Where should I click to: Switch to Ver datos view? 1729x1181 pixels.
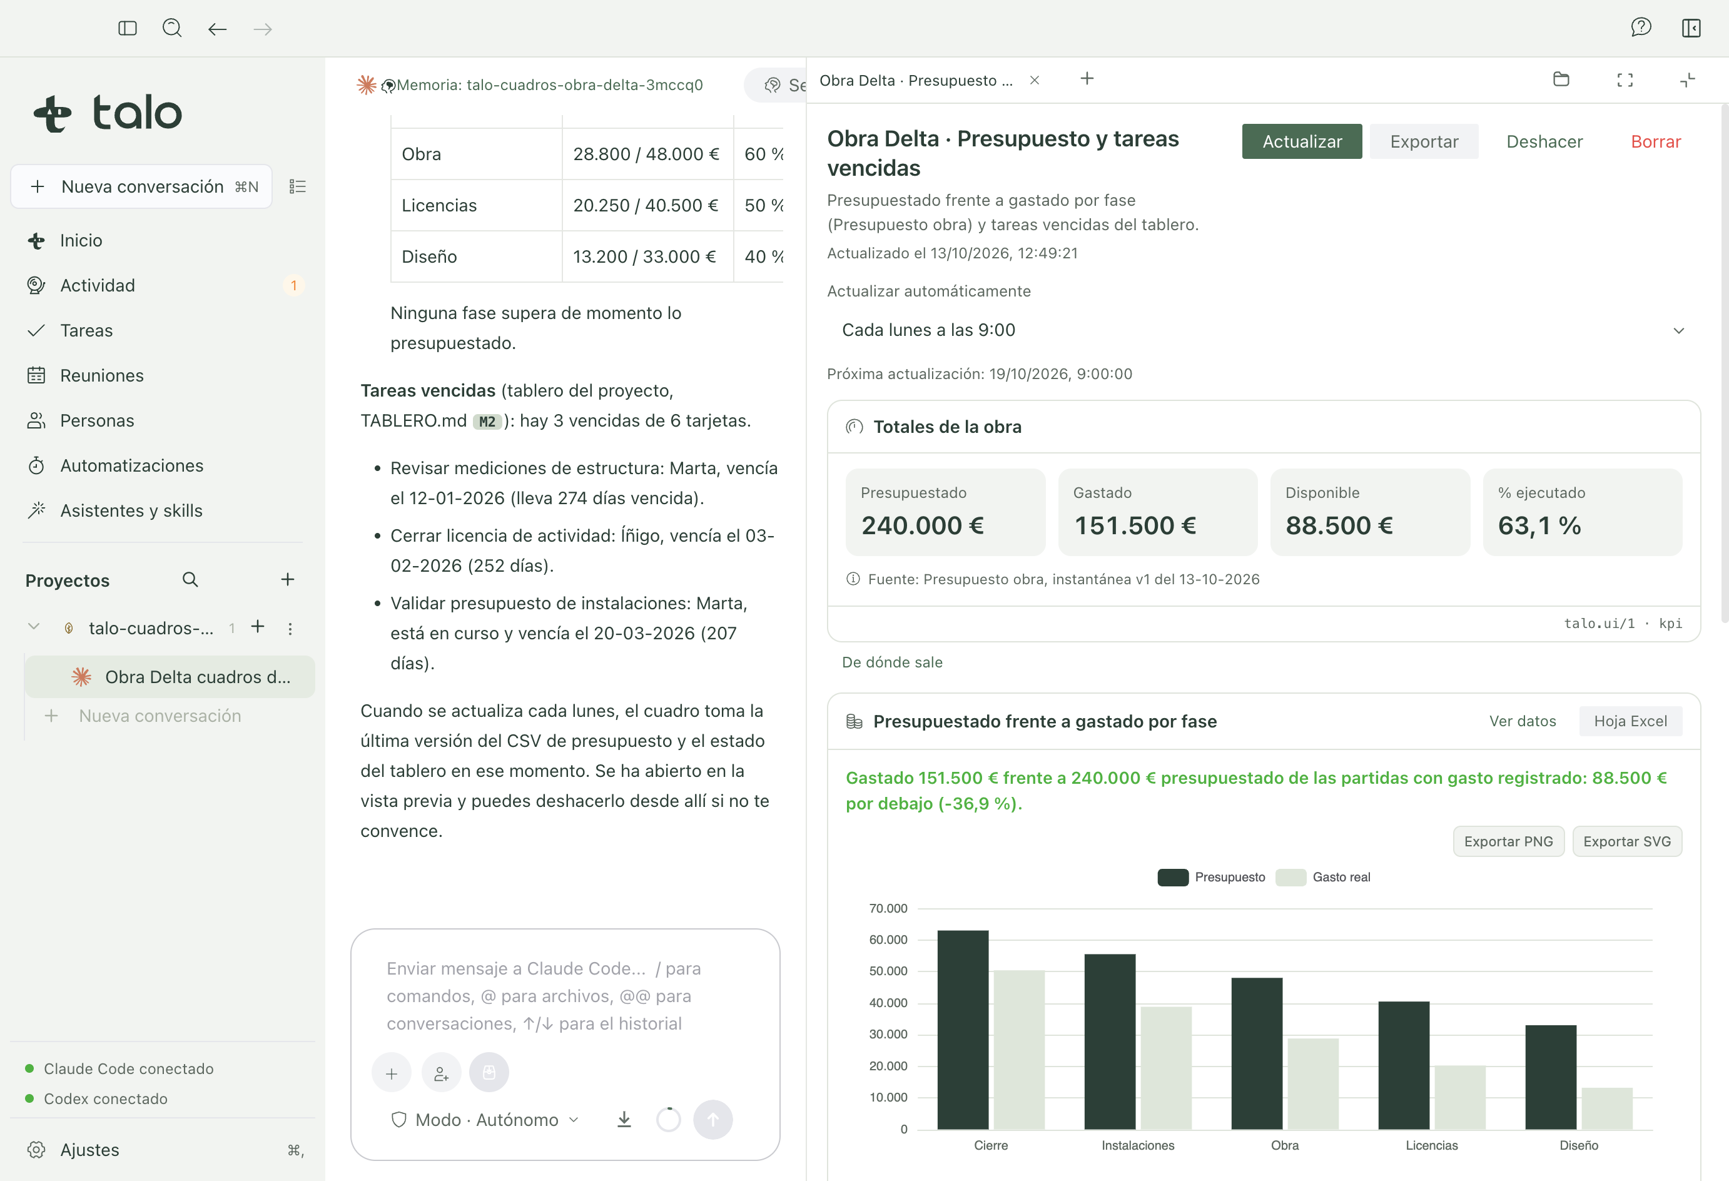(x=1522, y=721)
